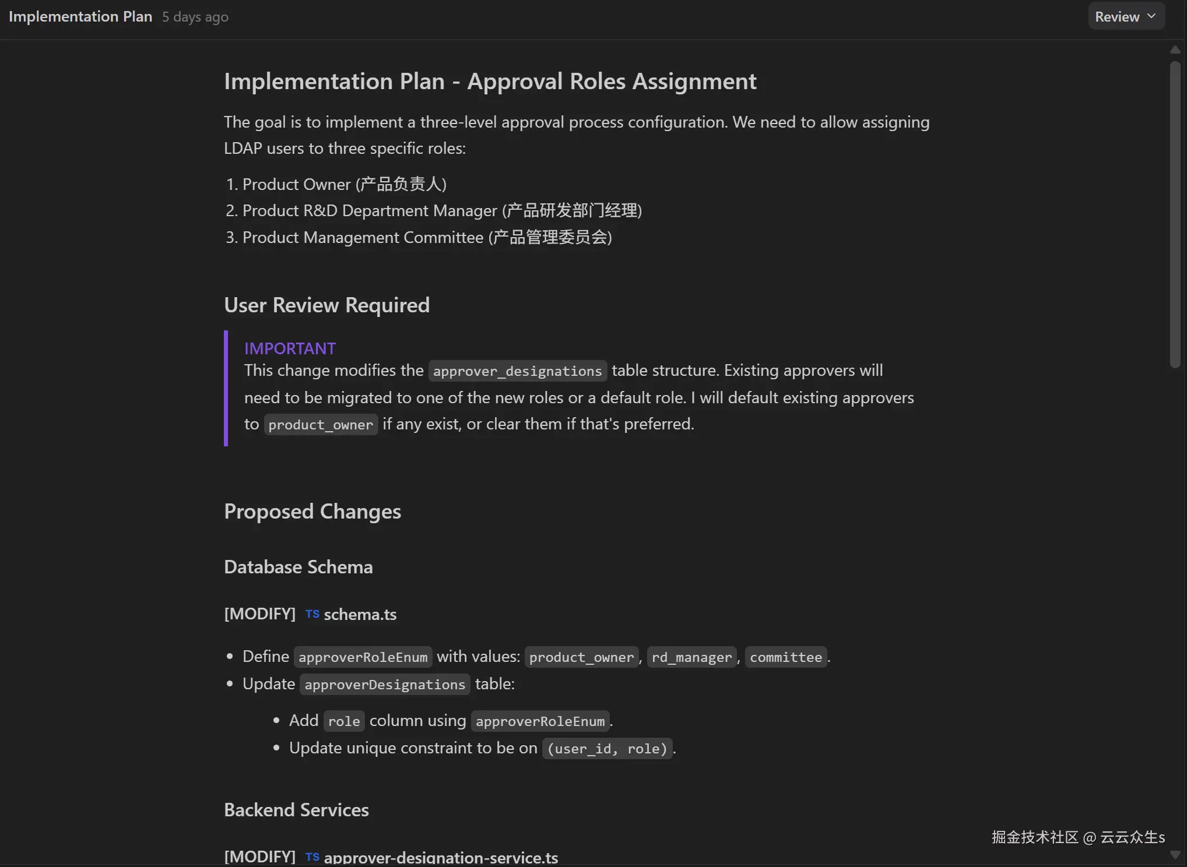Click the '5 days ago' timestamp
The height and width of the screenshot is (867, 1187).
coord(195,17)
